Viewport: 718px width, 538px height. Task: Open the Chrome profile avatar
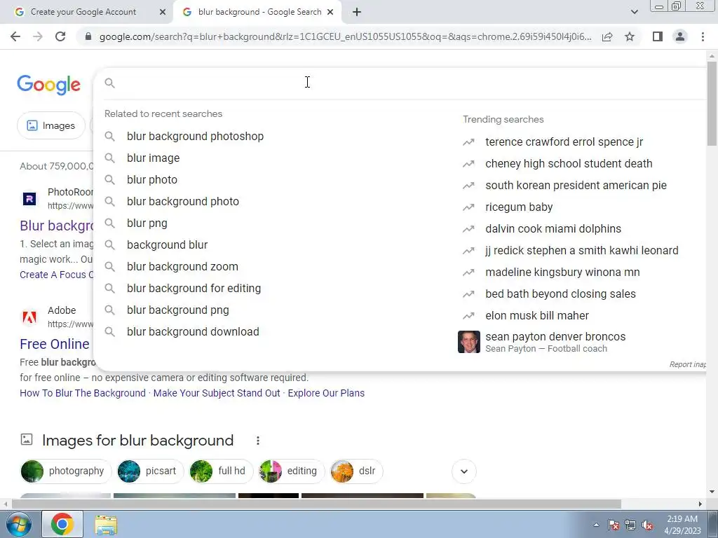pos(680,36)
